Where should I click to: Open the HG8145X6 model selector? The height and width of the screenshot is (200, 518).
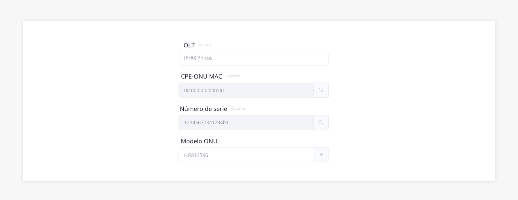click(254, 155)
